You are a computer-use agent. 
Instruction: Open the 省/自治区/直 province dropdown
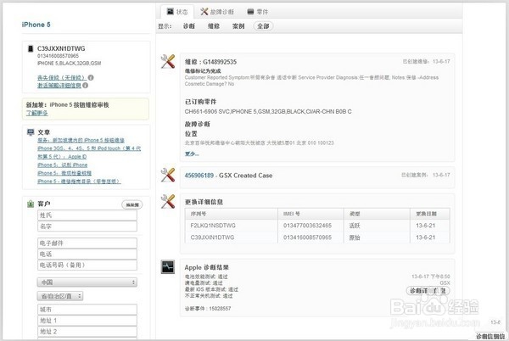click(x=60, y=296)
